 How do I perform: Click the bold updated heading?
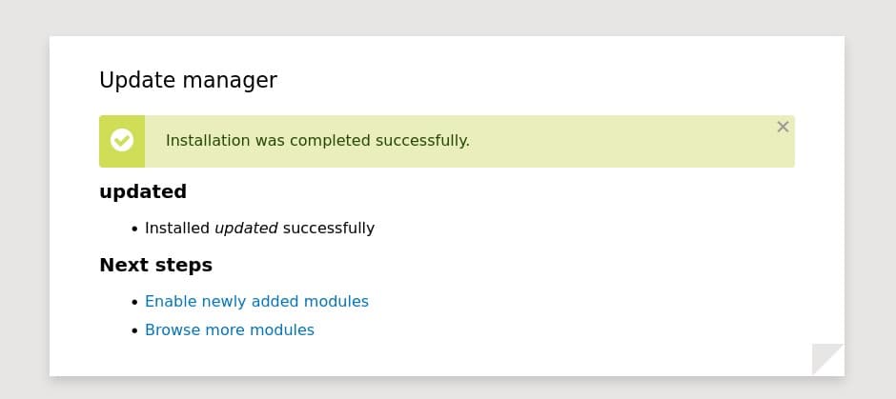click(x=143, y=191)
